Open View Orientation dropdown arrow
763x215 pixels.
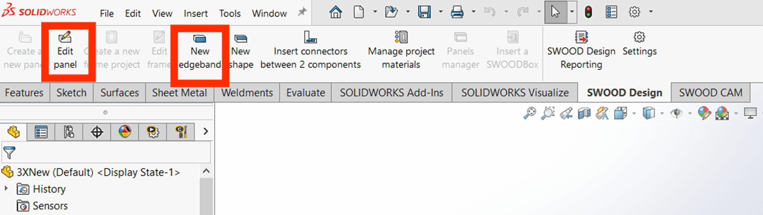634,113
